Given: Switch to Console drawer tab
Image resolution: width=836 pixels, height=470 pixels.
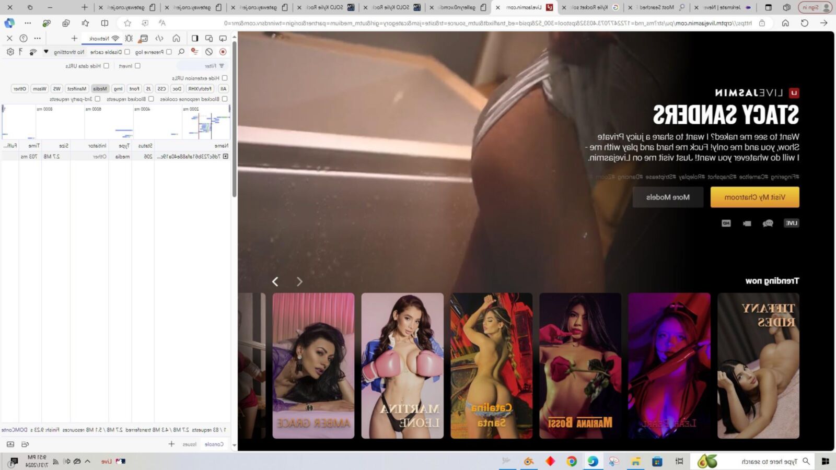Looking at the screenshot, I should (x=214, y=444).
